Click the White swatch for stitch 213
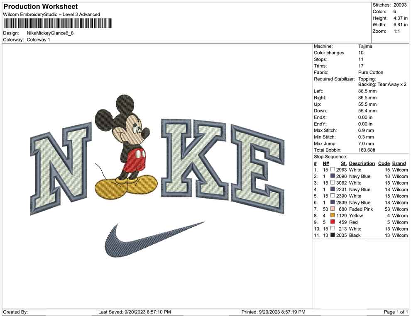Image resolution: width=411 pixels, height=316 pixels. (333, 228)
